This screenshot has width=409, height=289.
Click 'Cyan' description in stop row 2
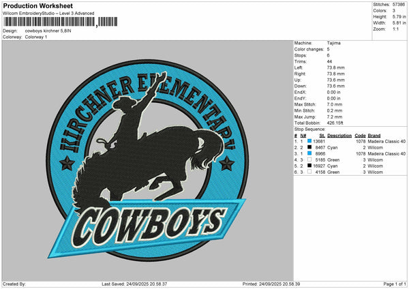click(333, 148)
